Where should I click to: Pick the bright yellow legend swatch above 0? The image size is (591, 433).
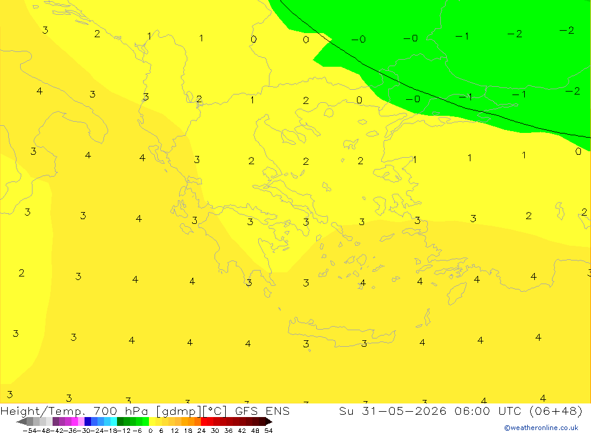coord(152,422)
